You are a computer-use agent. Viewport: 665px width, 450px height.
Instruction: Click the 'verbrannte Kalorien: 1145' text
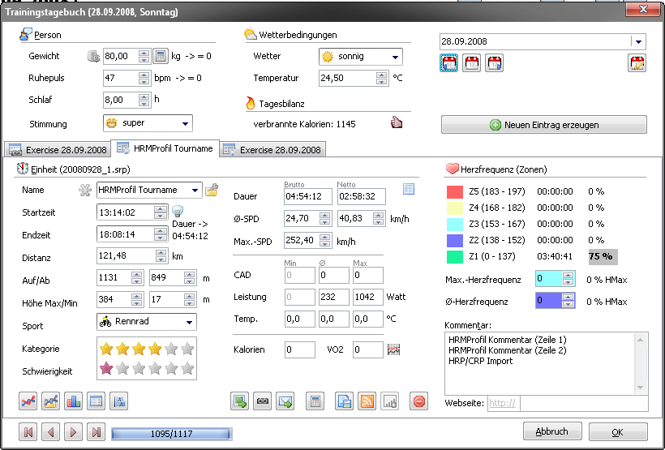point(304,124)
